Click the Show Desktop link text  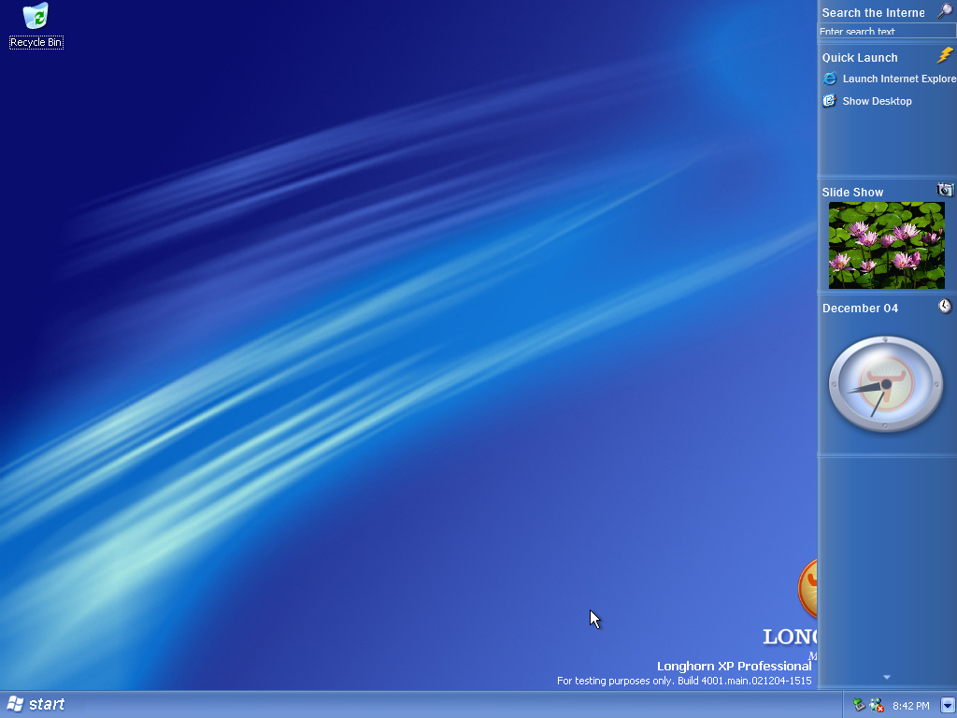877,101
